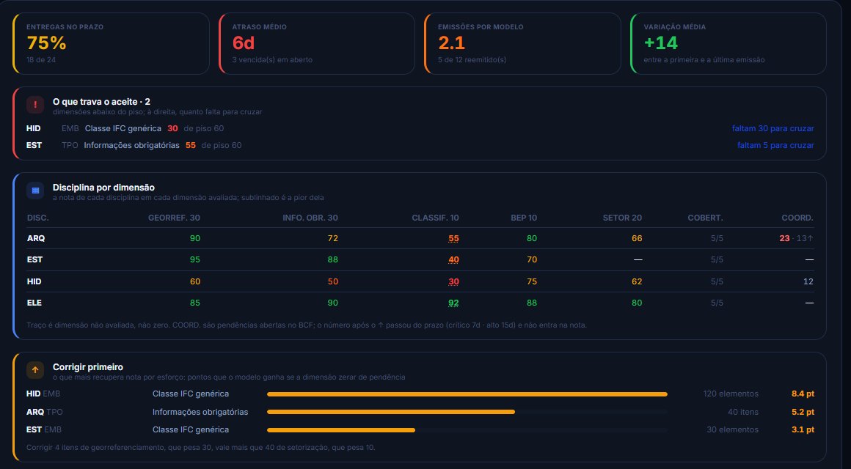851x469 pixels.
Task: Click the progress bar in the ARQ TPO row
Action: pyautogui.click(x=467, y=412)
